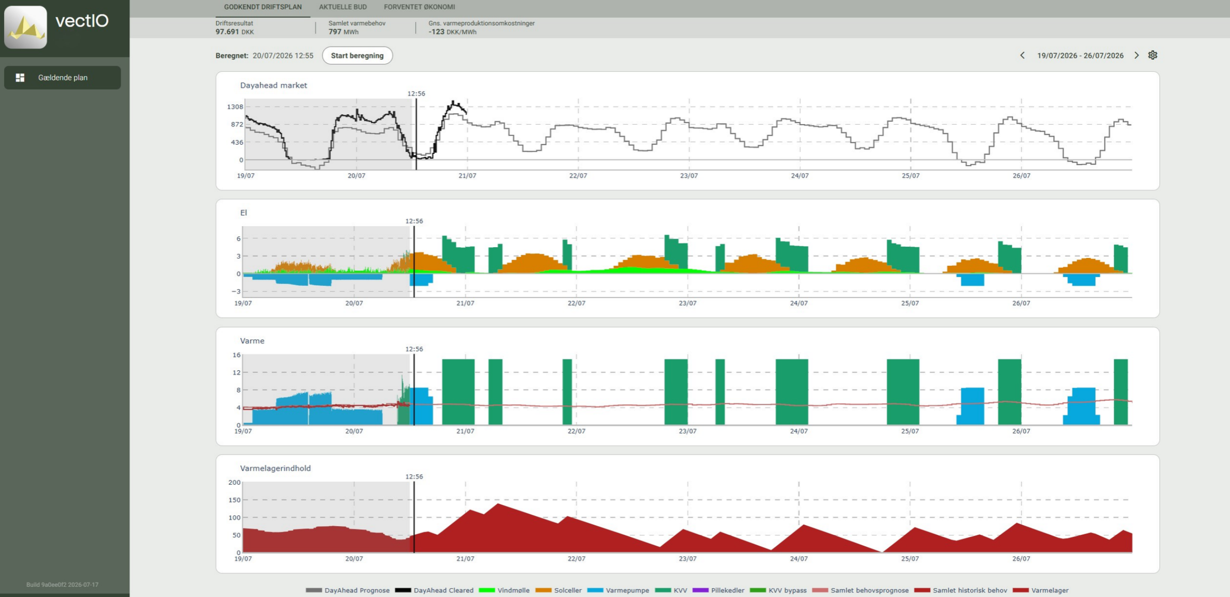Screen dimensions: 1230x597
Task: Click the Varme chart title
Action: 252,341
